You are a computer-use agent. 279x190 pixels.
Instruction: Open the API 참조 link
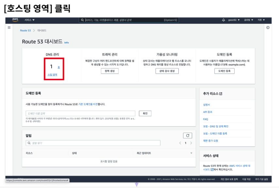coord(208,112)
